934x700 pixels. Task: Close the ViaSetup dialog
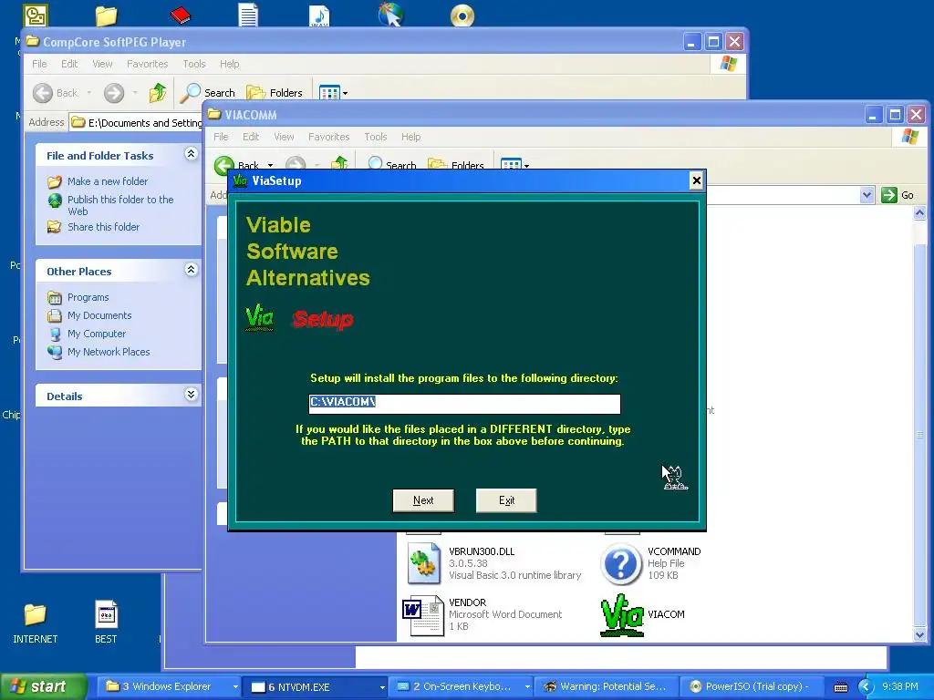(x=696, y=180)
